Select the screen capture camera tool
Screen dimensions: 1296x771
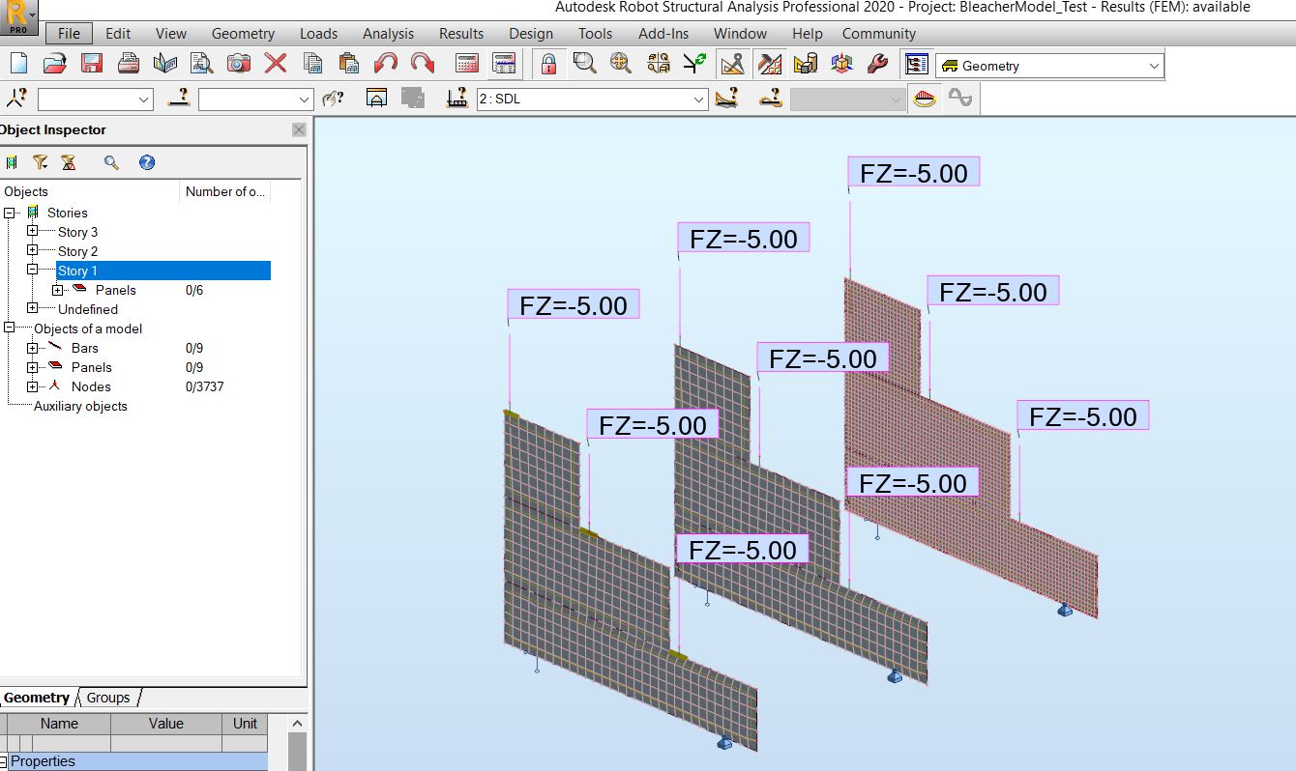pos(239,64)
